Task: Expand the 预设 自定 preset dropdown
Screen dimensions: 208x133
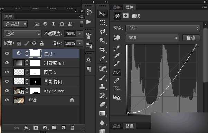Action: 163,29
